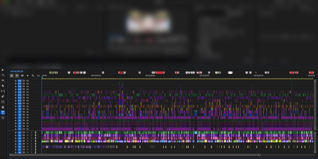The image size is (318, 159).
Task: Toggle insert sequences as nests button
Action: pyautogui.click(x=12, y=76)
